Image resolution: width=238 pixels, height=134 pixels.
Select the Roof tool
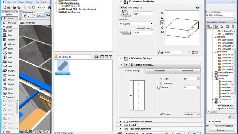(10, 62)
